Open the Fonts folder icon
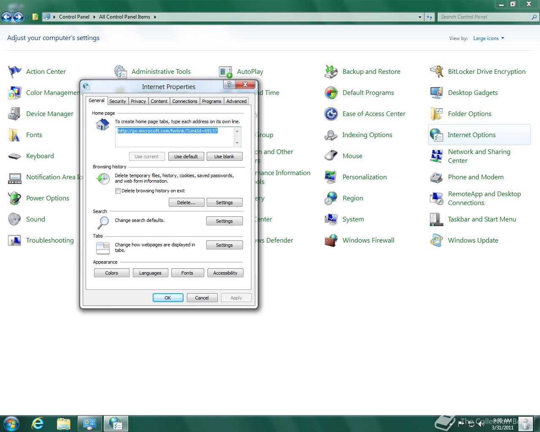The height and width of the screenshot is (432, 540). tap(15, 135)
